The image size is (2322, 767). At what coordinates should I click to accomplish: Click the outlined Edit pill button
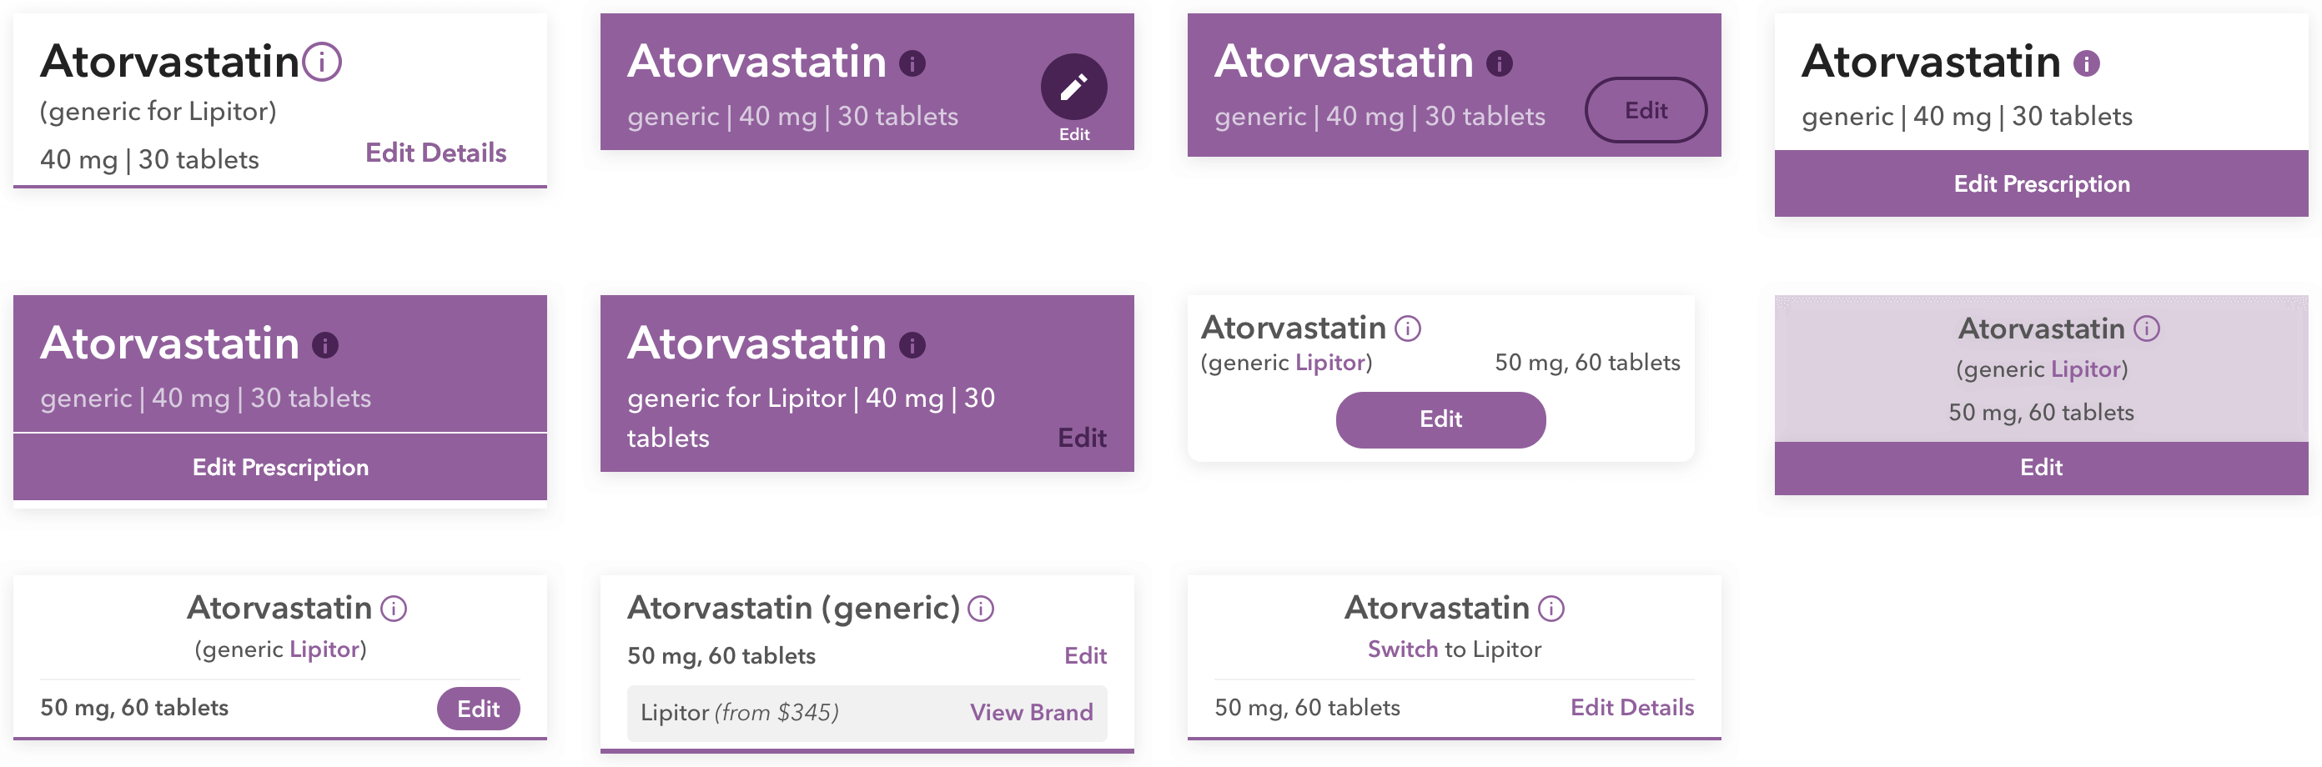[x=1645, y=110]
